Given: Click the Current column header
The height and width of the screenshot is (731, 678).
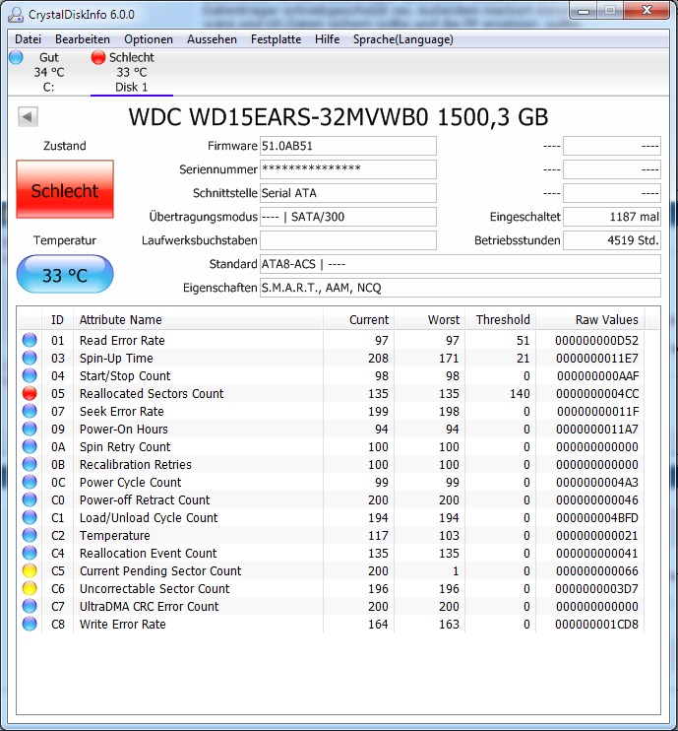Looking at the screenshot, I should [x=358, y=320].
